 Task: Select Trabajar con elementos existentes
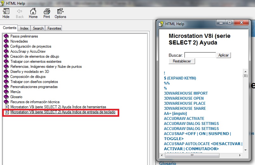(36, 62)
